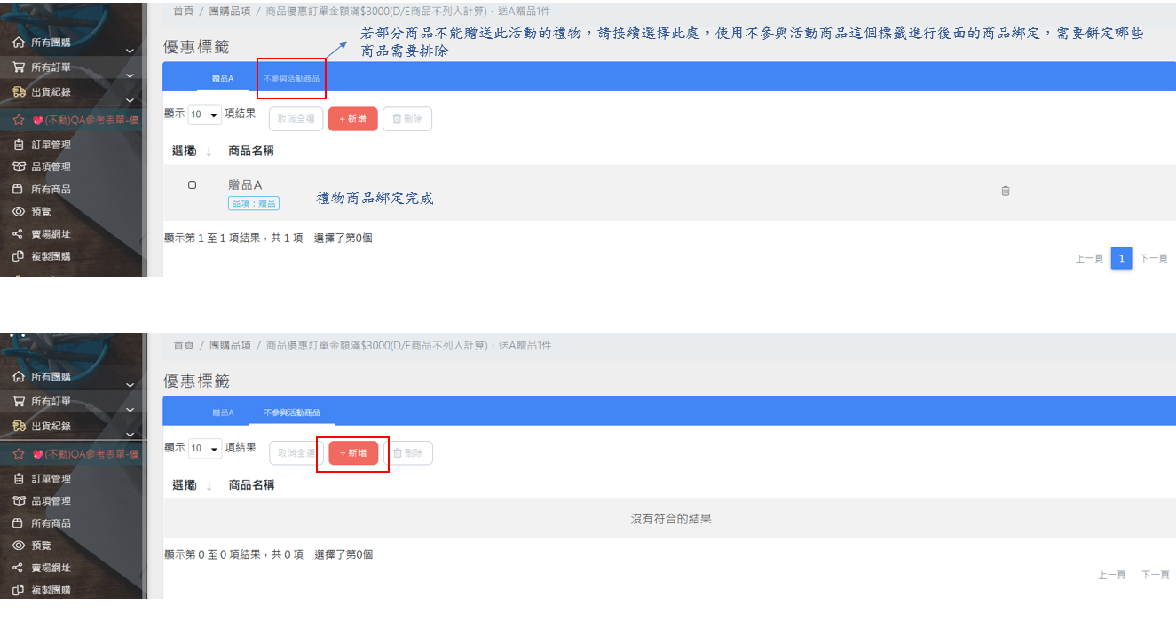The width and height of the screenshot is (1176, 628).
Task: Click 取消全選 button in the upper screenshot
Action: [296, 119]
